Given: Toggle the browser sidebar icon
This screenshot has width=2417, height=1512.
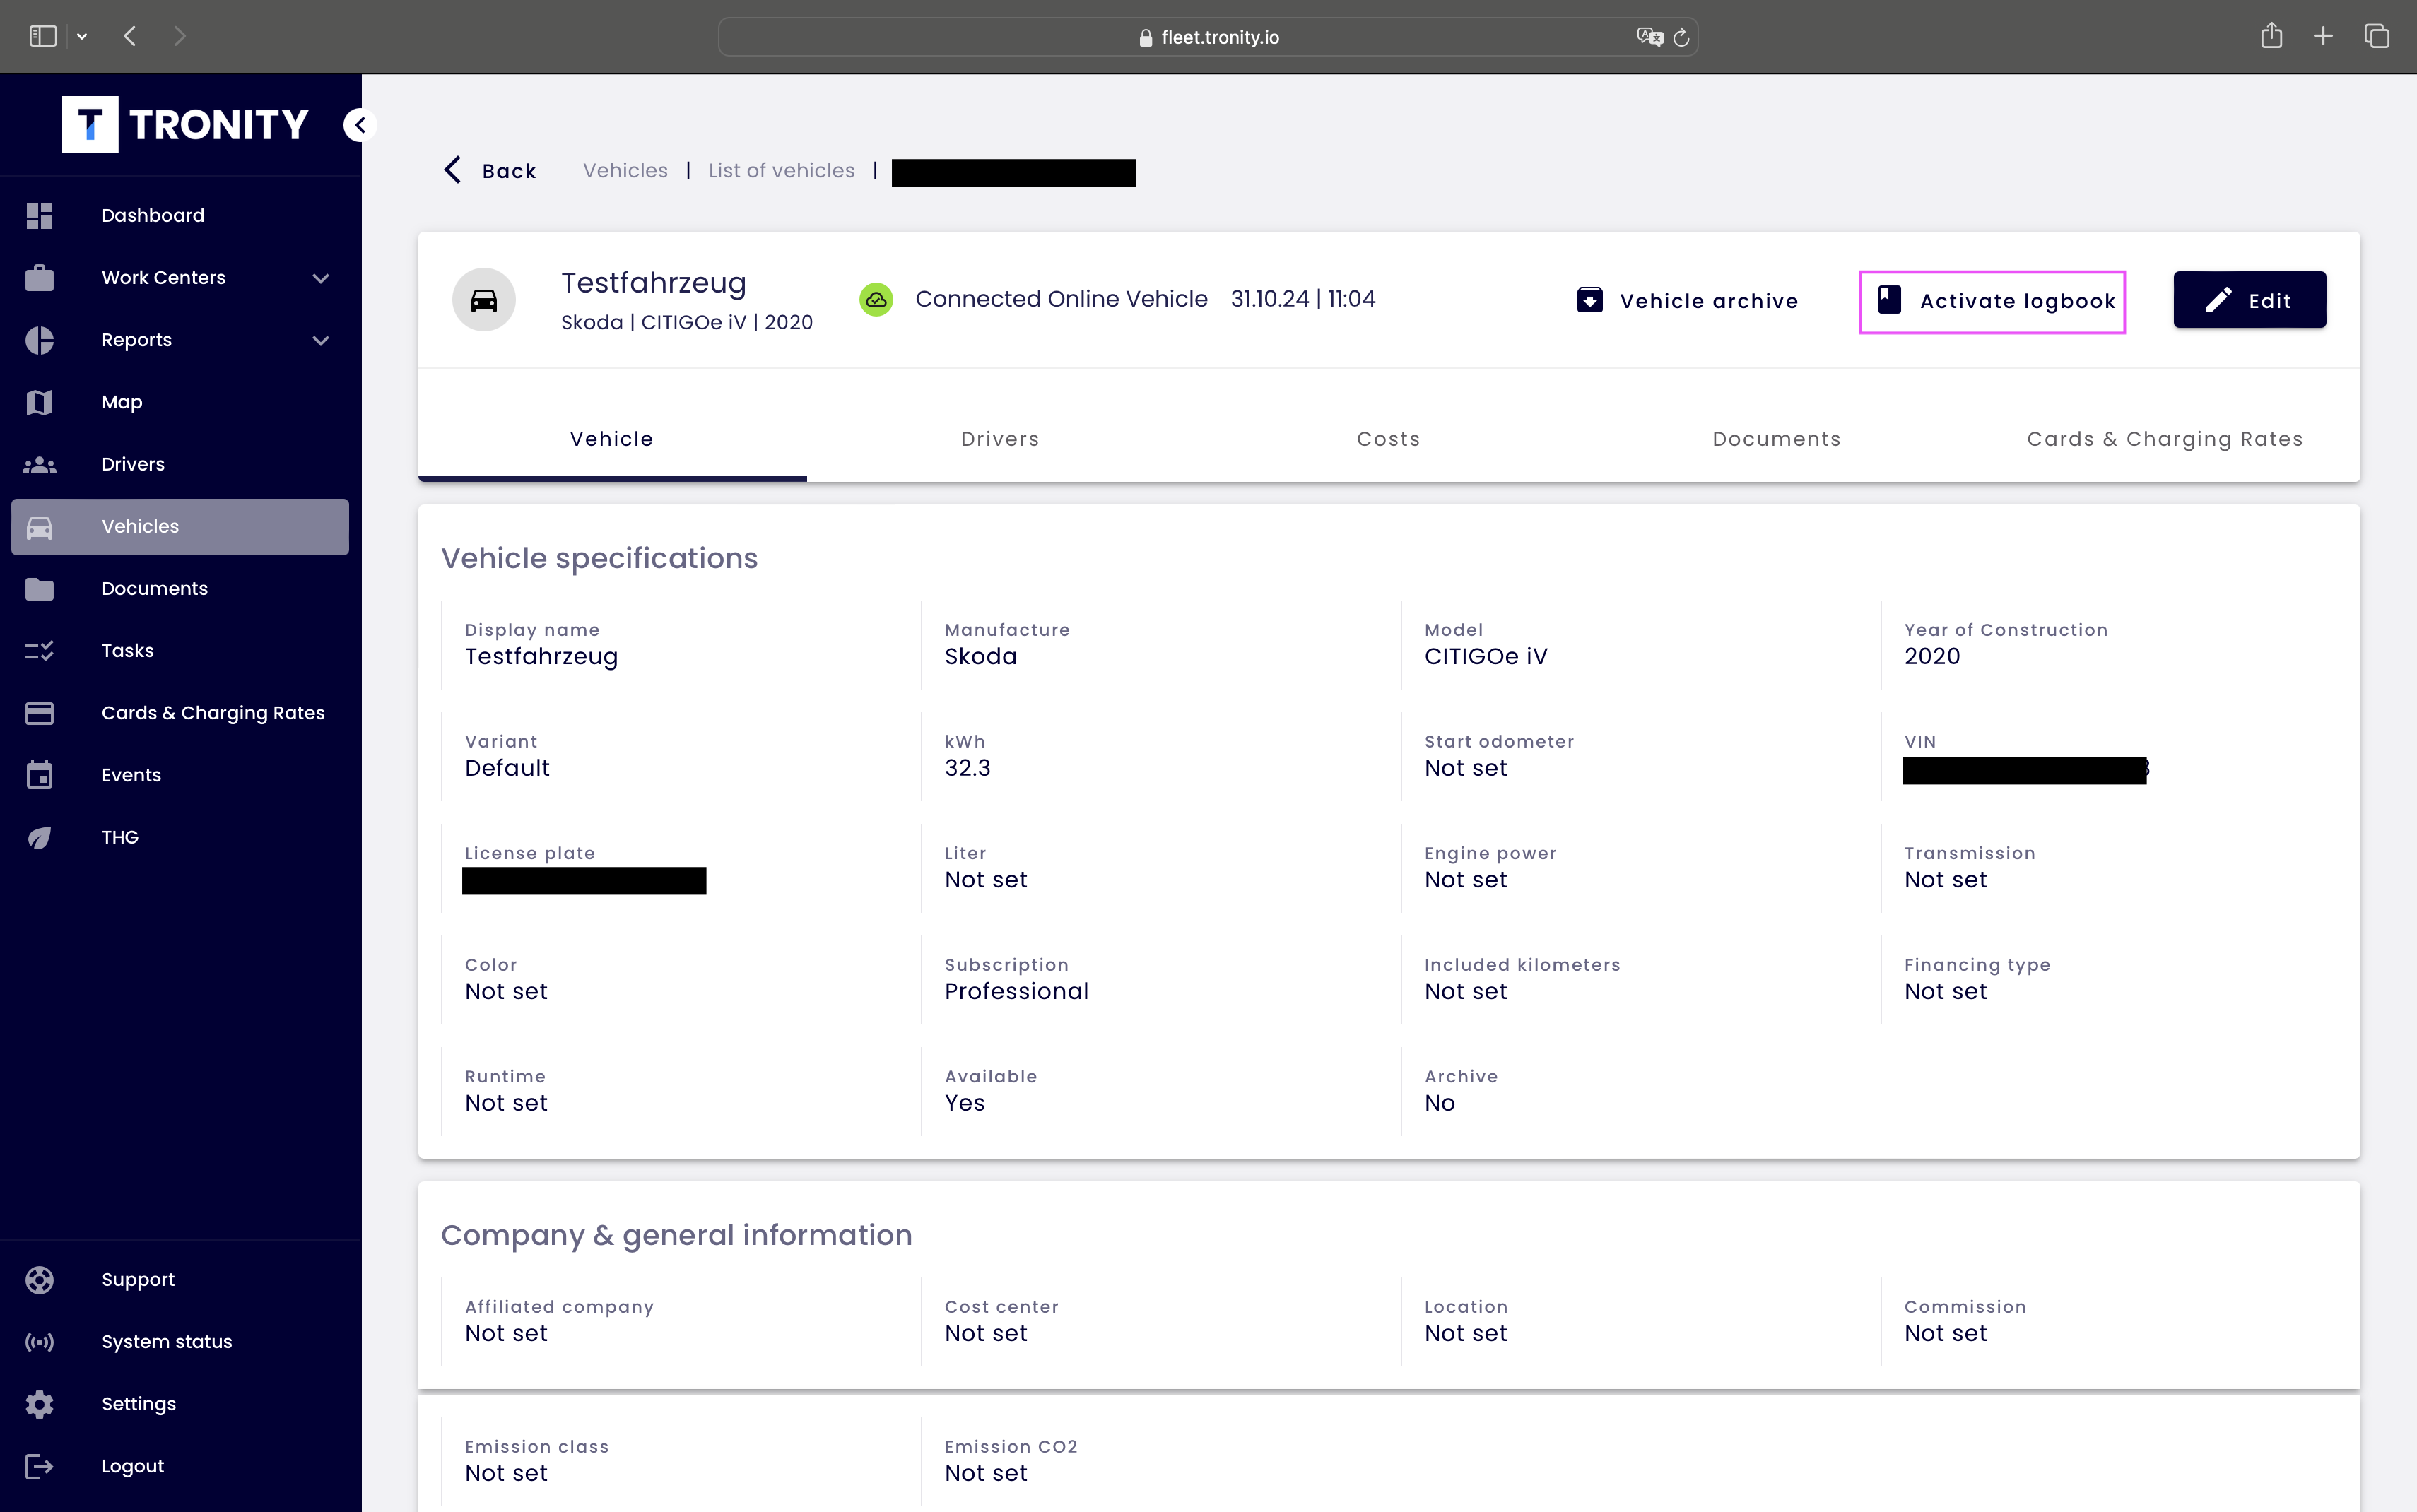Looking at the screenshot, I should coord(43,36).
